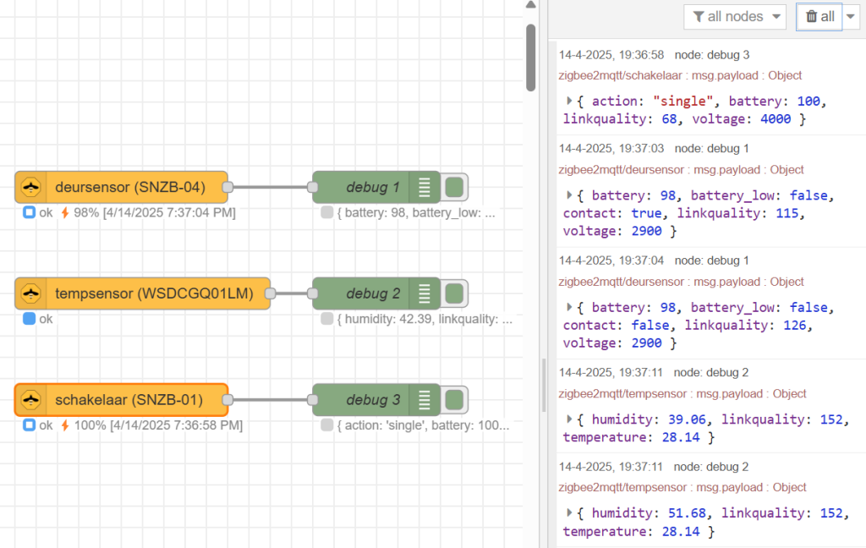Click the 'node: debug 1' link at 19:37:03
Image resolution: width=866 pixels, height=548 pixels.
pos(712,149)
